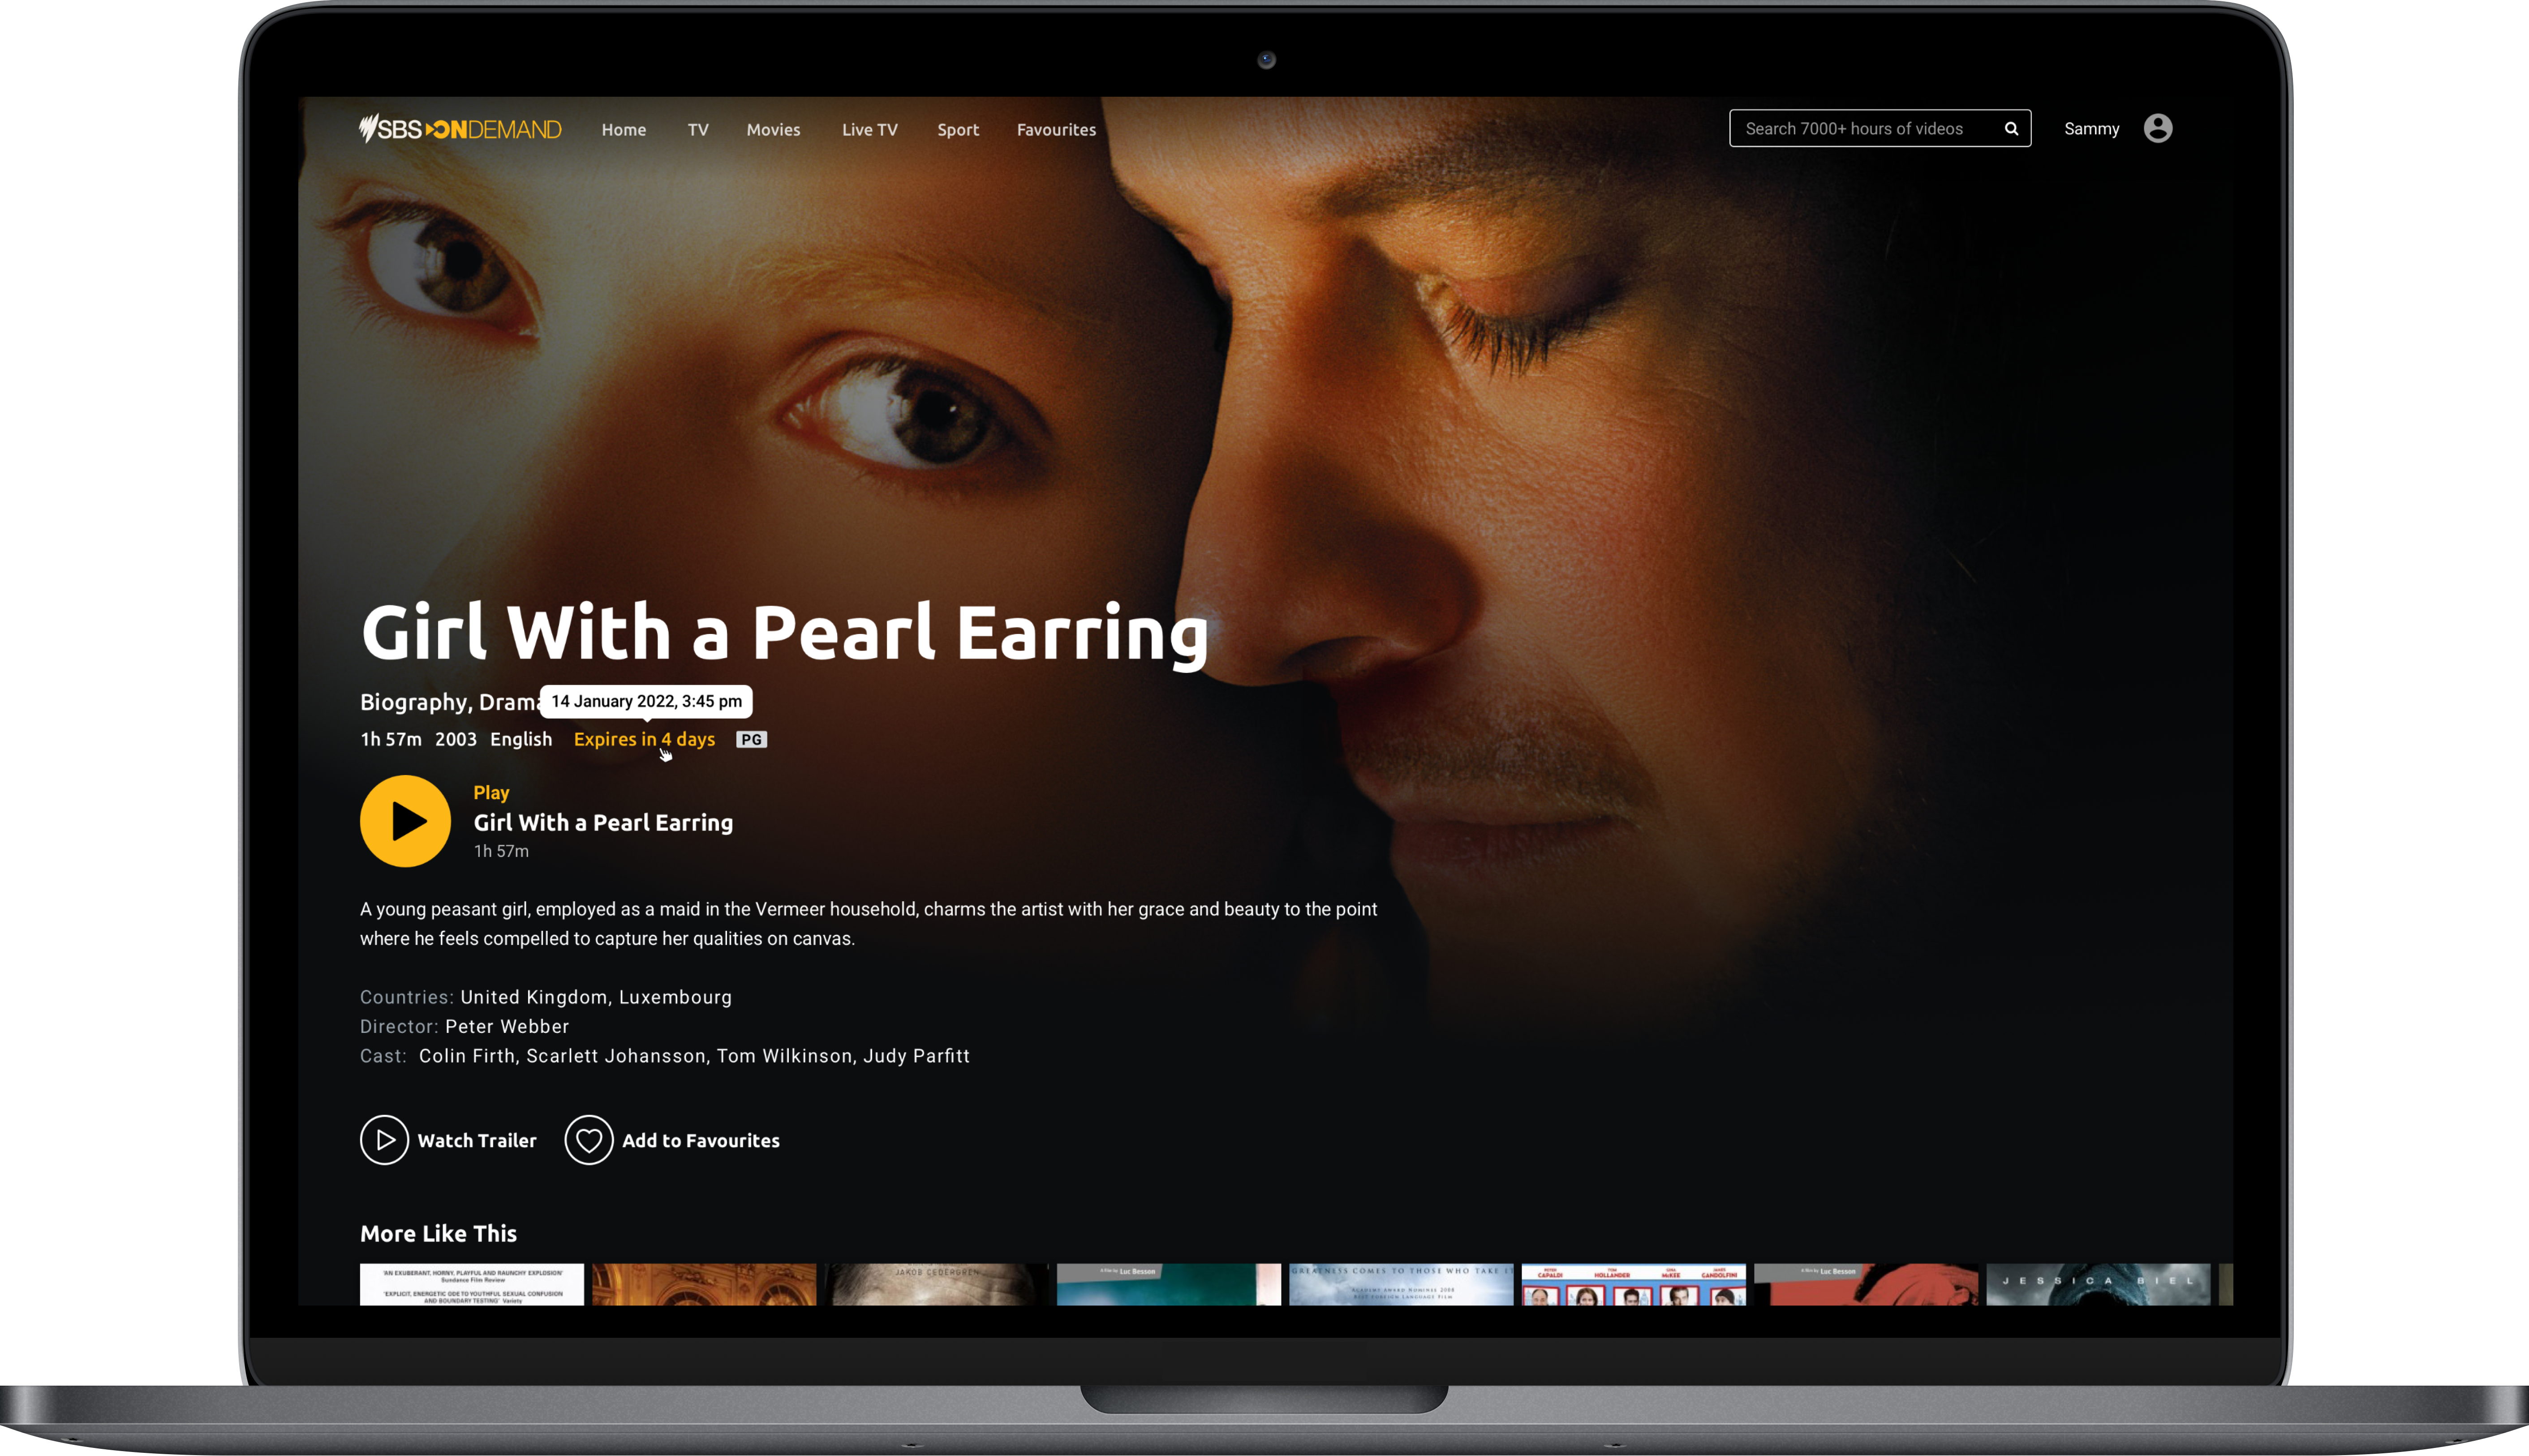Open Live TV in navigation

point(869,130)
